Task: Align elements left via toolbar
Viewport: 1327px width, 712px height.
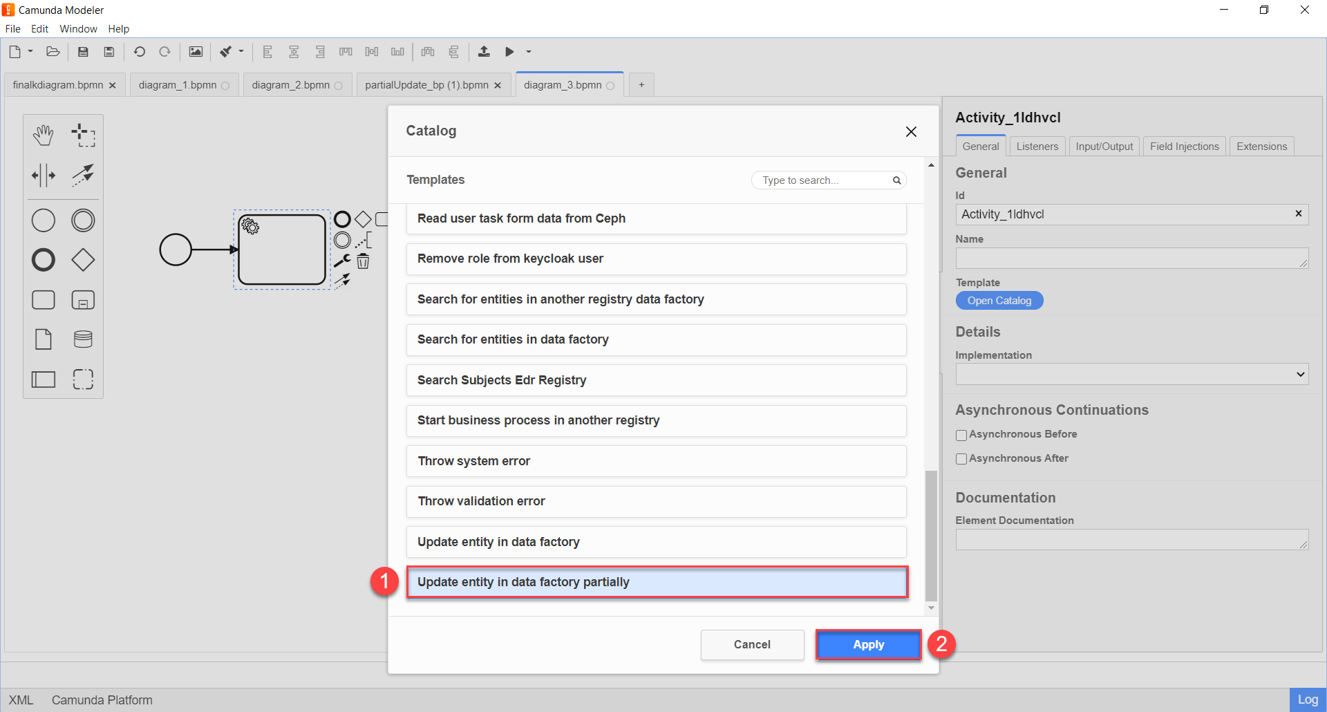Action: [267, 52]
